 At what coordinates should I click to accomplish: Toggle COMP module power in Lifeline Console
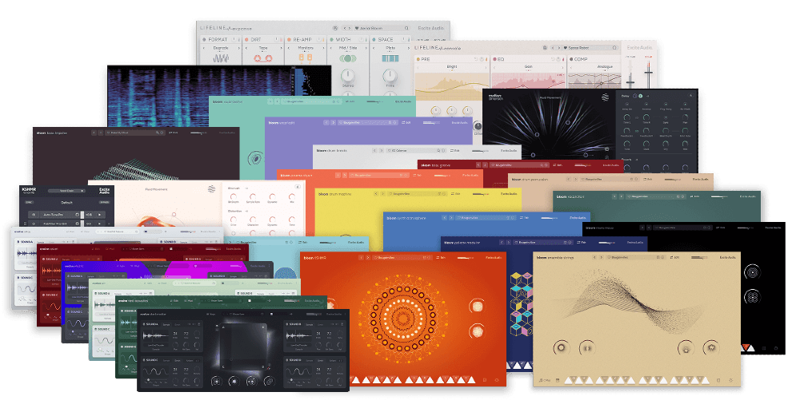(571, 59)
